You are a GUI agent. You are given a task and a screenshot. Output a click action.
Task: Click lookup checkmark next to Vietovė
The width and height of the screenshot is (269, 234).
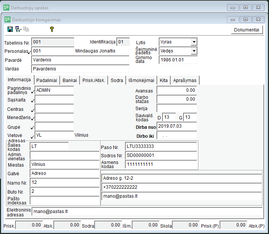(x=32, y=137)
